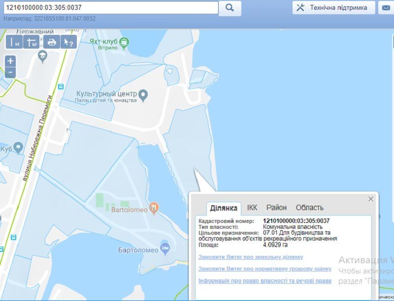394x301 pixels.
Task: Switch to the ІКК tab
Action: tap(252, 208)
